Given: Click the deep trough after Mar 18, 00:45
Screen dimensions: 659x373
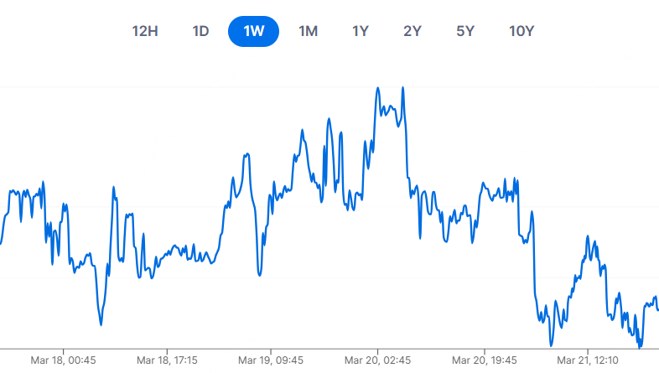Looking at the screenshot, I should (101, 324).
